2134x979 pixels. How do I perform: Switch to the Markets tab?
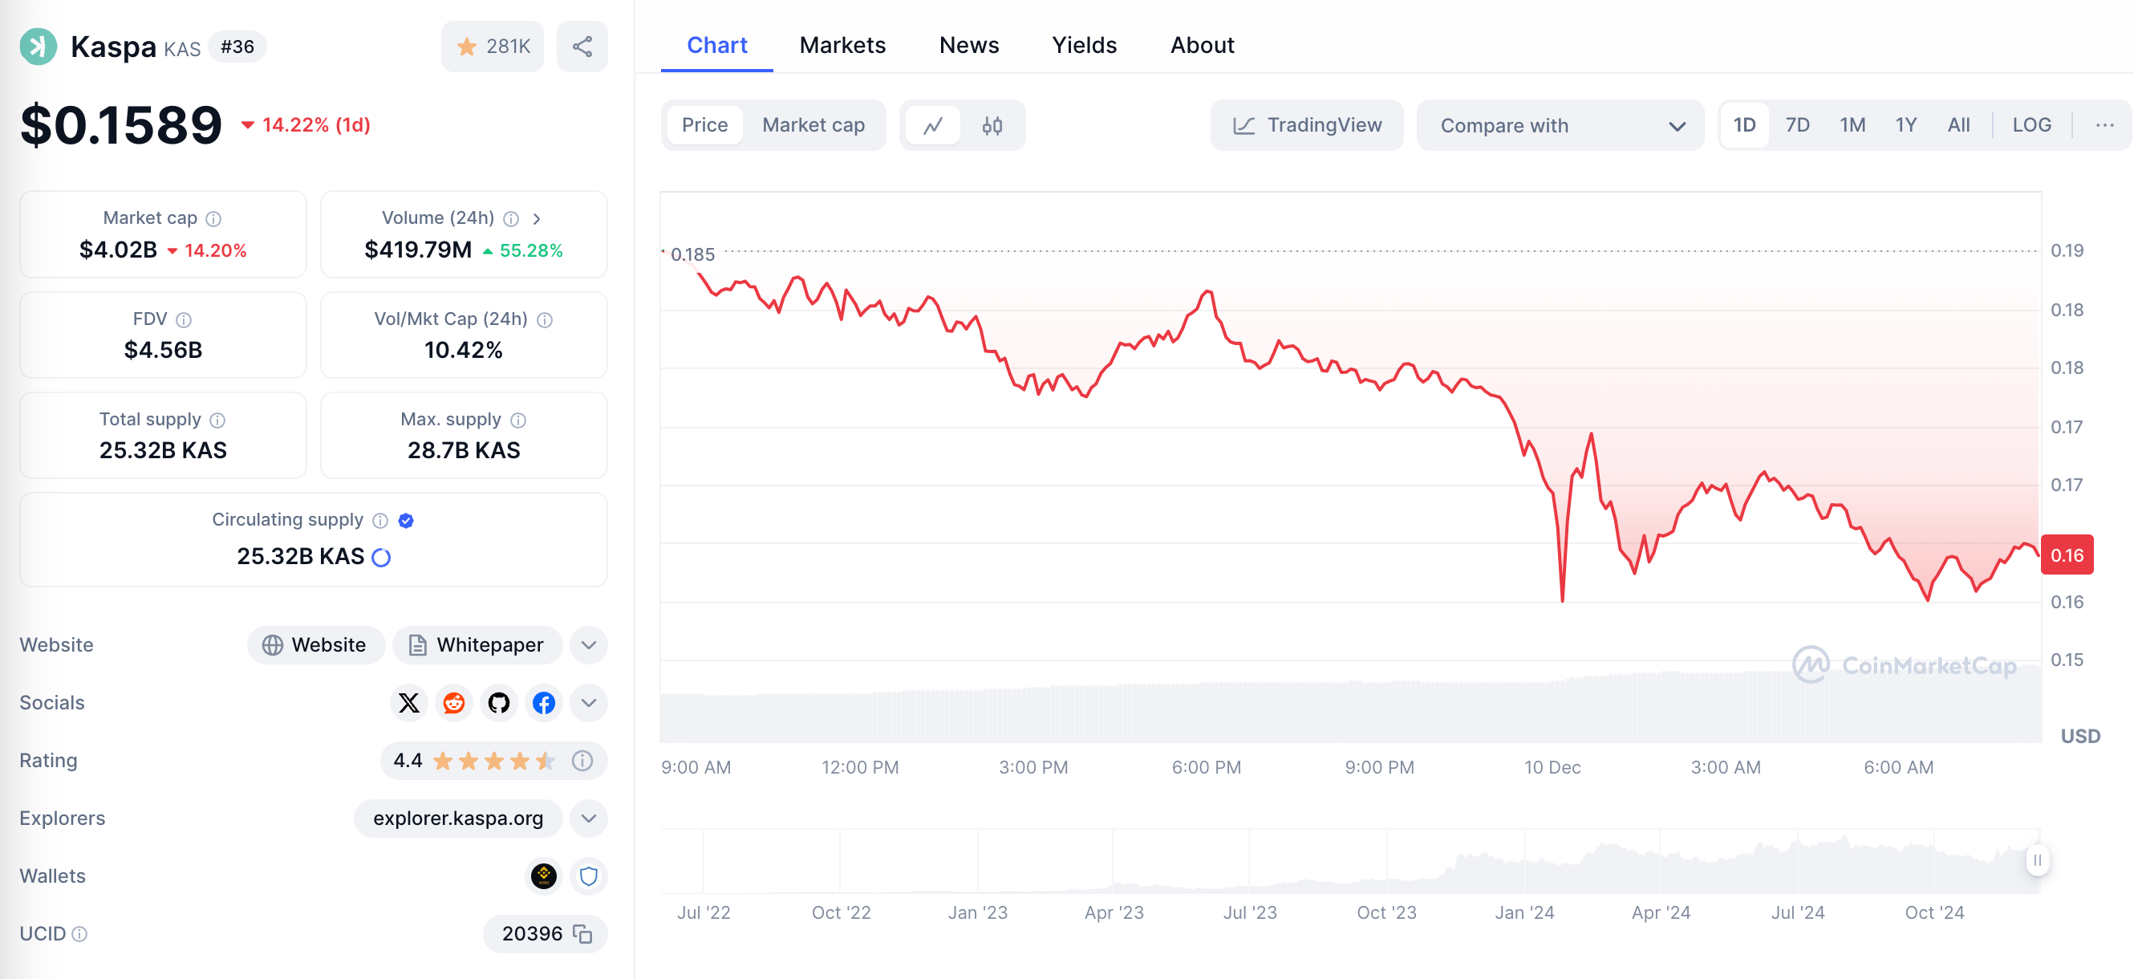point(842,45)
